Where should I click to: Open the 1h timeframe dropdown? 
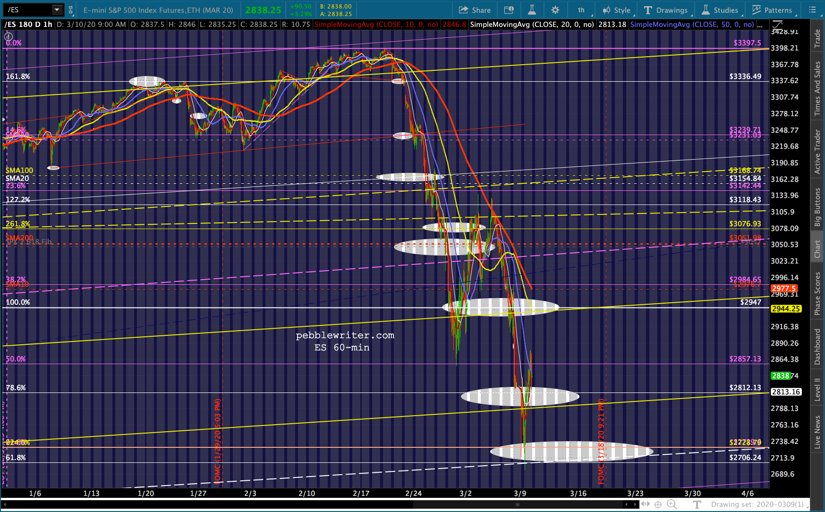[581, 10]
